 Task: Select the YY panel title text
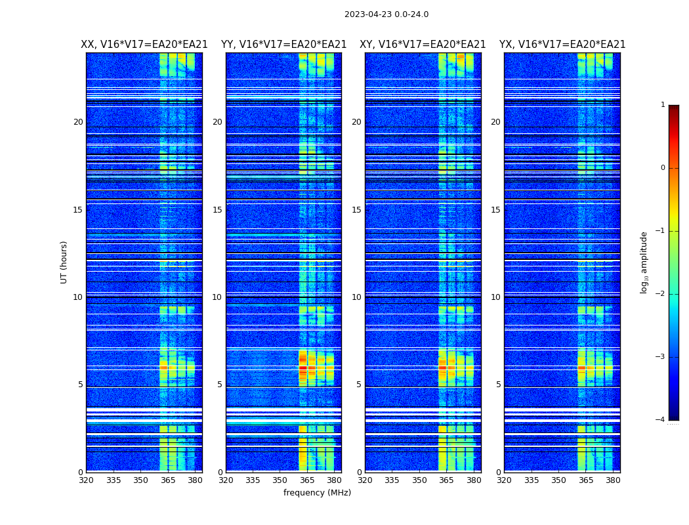(x=283, y=45)
